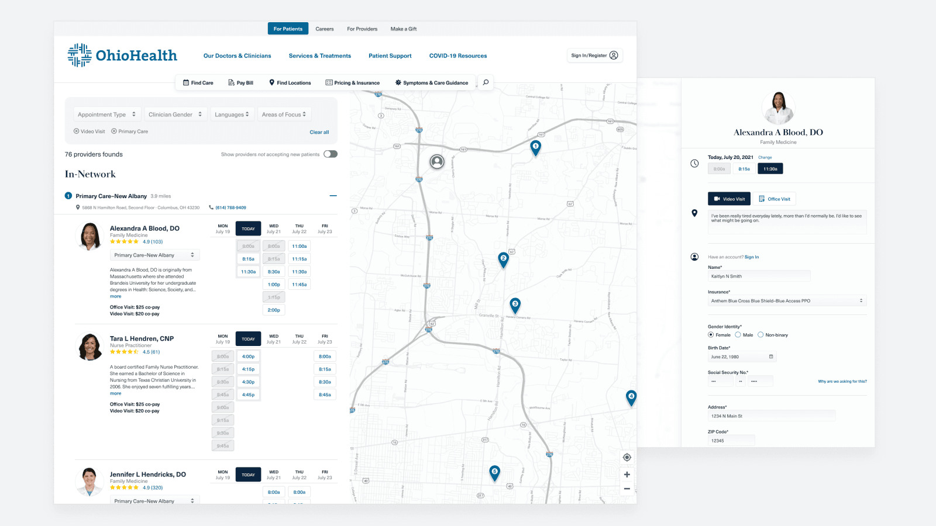Viewport: 936px width, 526px height.
Task: Toggle show providers not accepting new patients
Action: pos(331,154)
